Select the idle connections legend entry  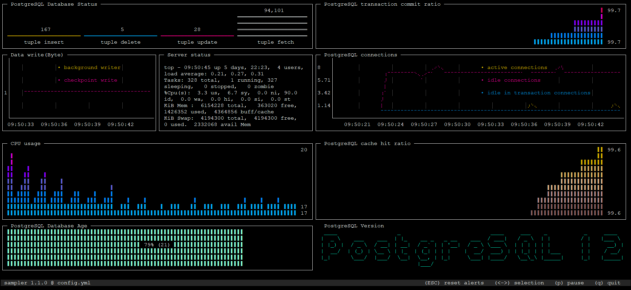click(511, 80)
